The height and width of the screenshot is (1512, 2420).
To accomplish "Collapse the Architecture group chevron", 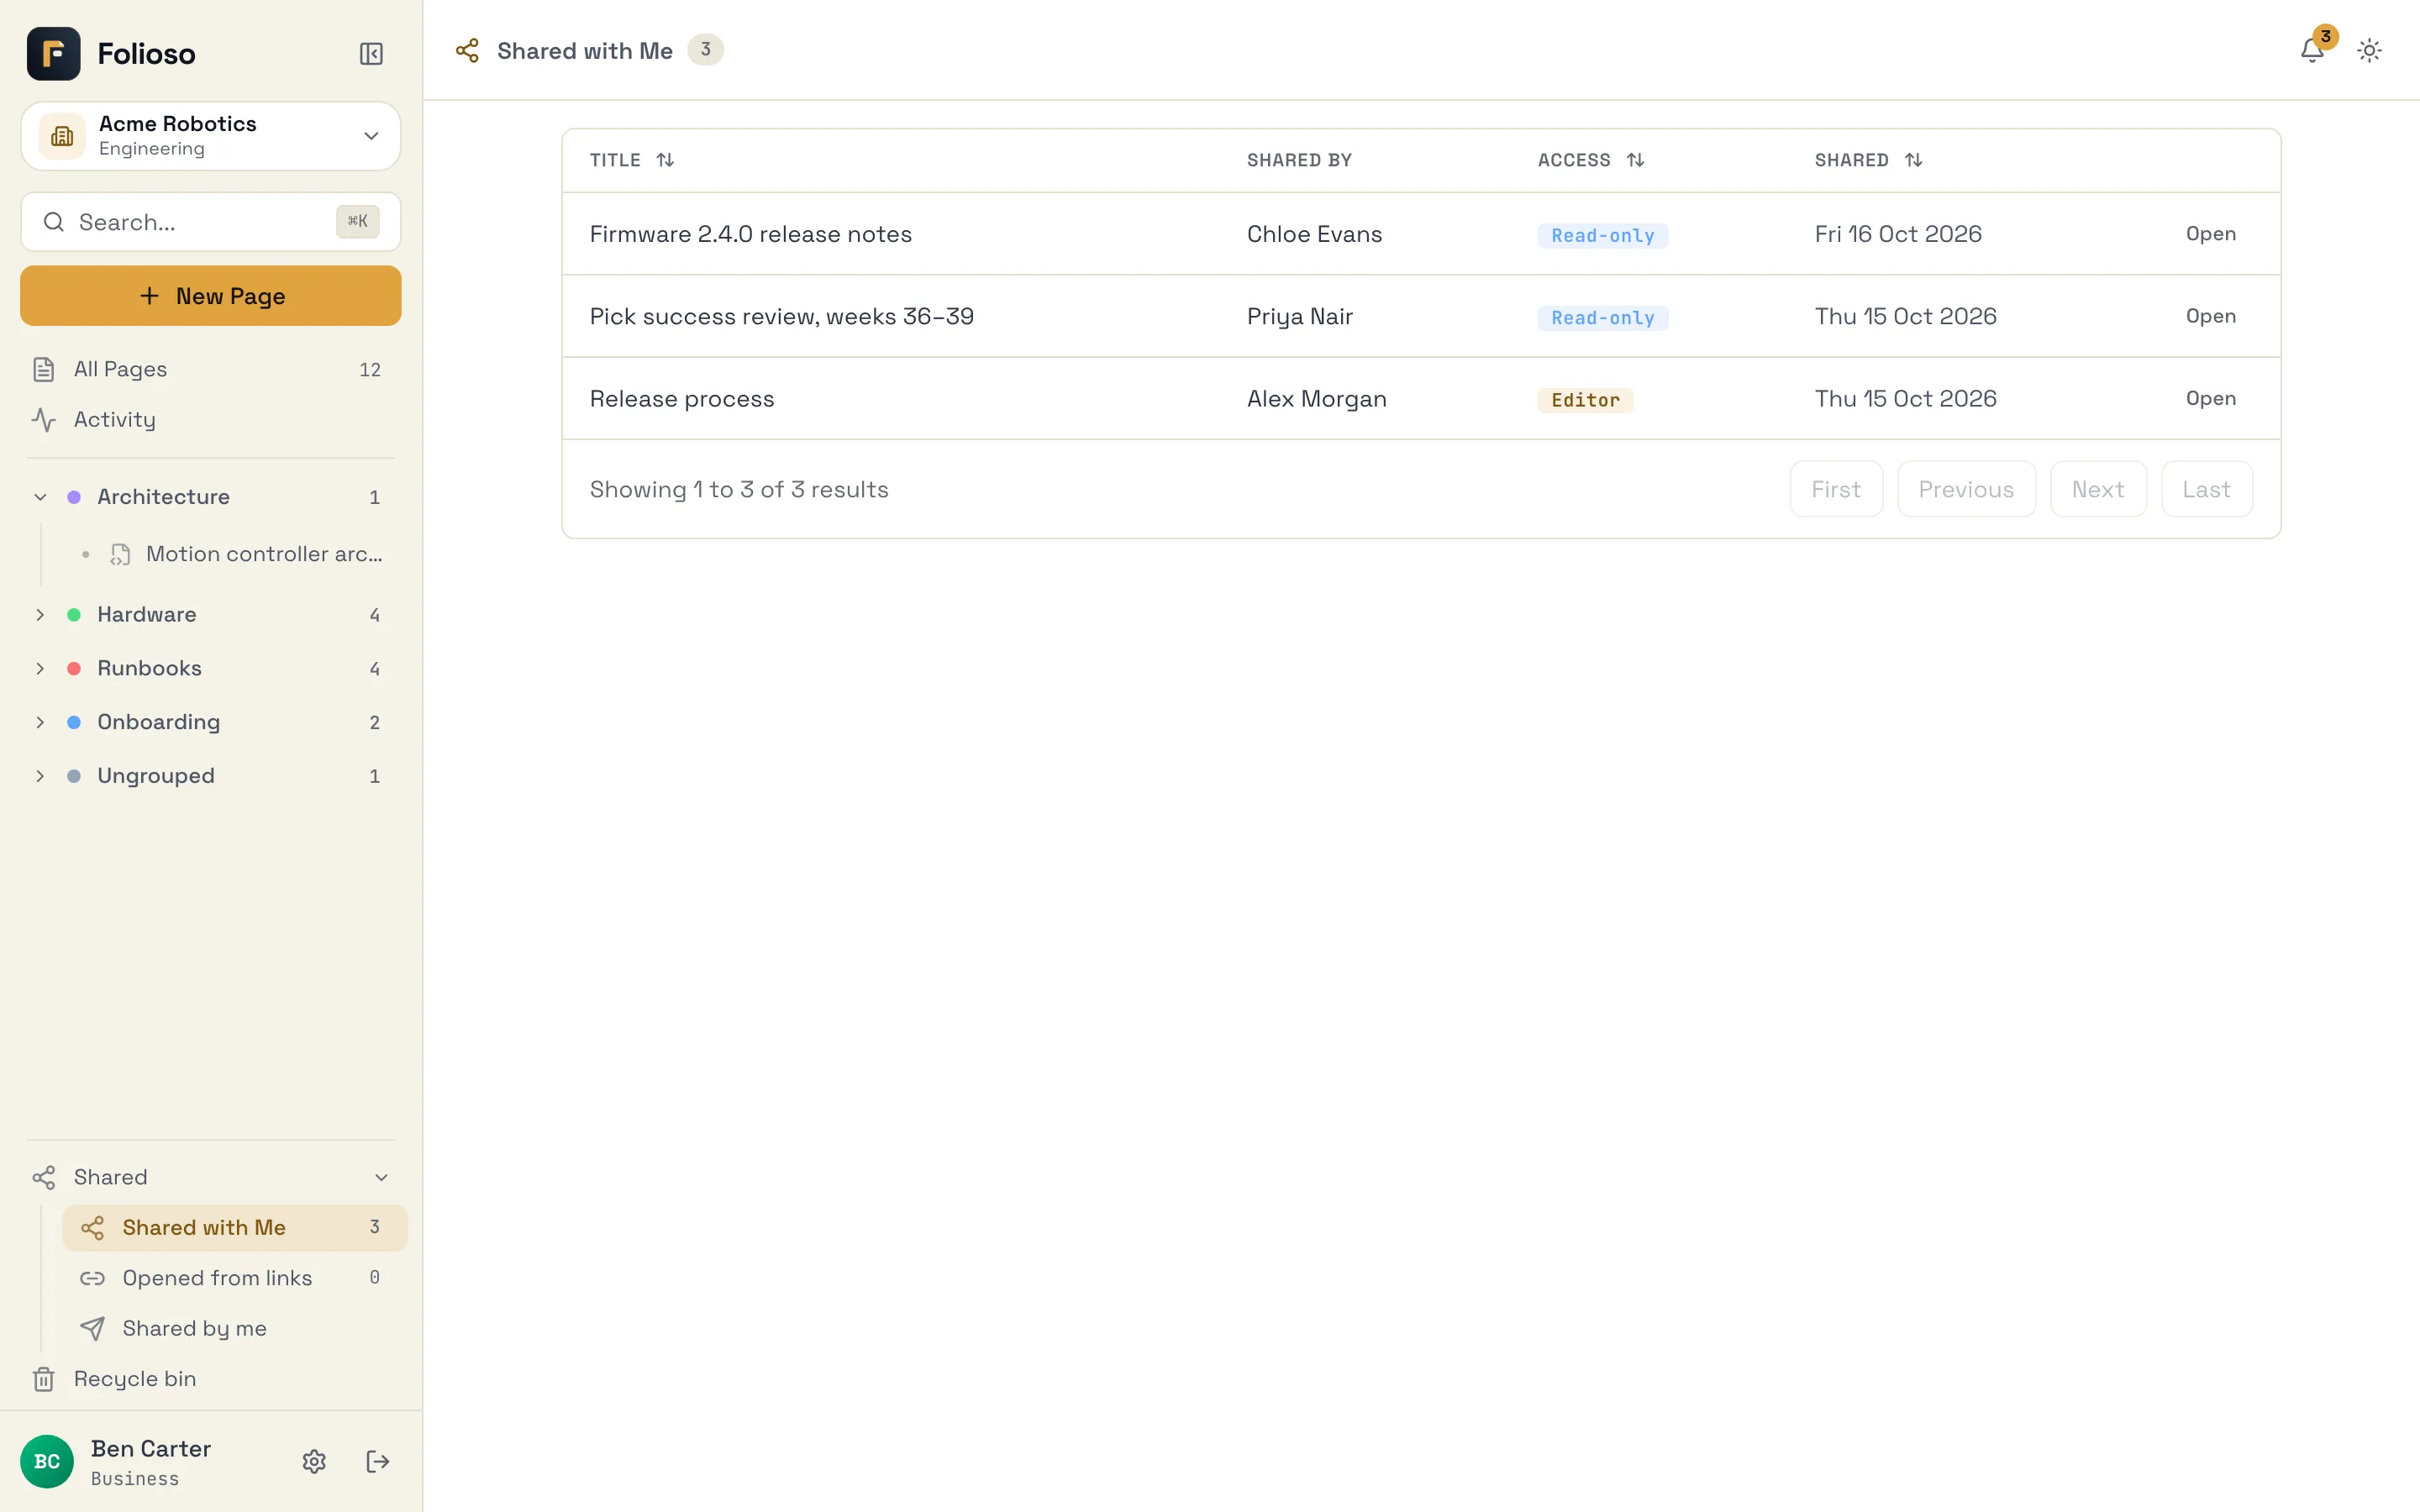I will 40,497.
